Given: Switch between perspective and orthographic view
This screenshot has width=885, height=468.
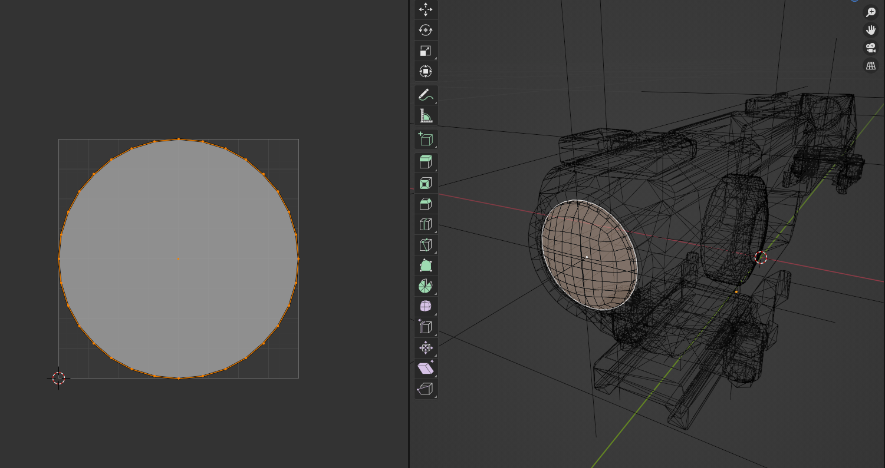Looking at the screenshot, I should pyautogui.click(x=871, y=65).
